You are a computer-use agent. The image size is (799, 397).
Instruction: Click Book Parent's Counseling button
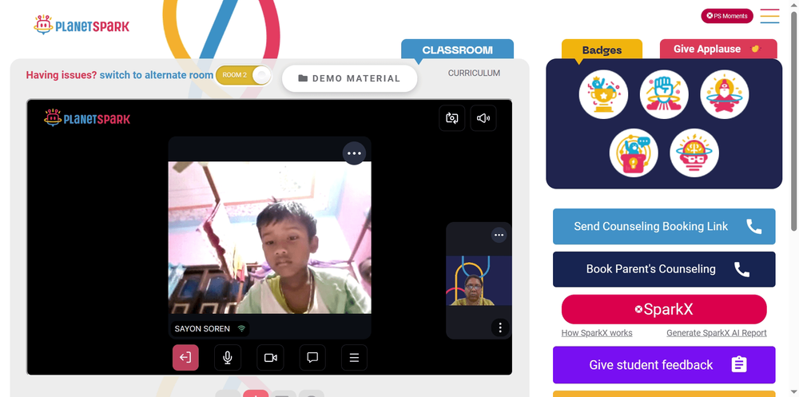[x=664, y=269]
